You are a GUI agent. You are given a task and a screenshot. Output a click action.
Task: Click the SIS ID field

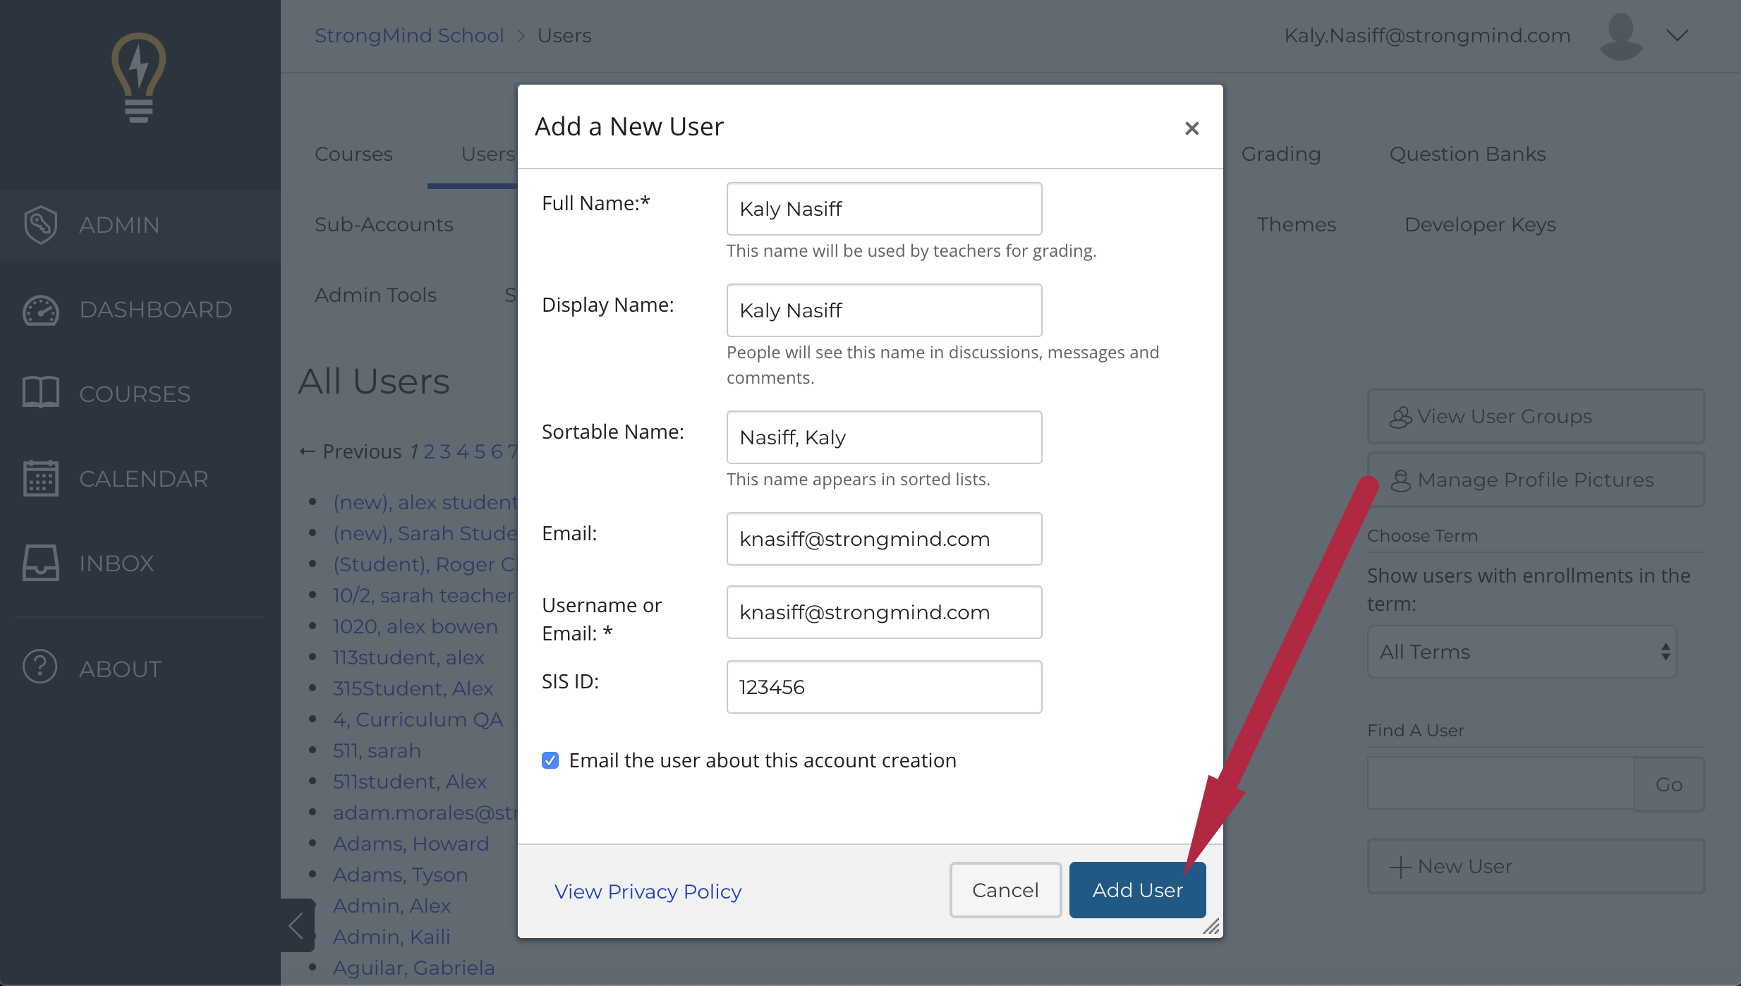tap(884, 687)
